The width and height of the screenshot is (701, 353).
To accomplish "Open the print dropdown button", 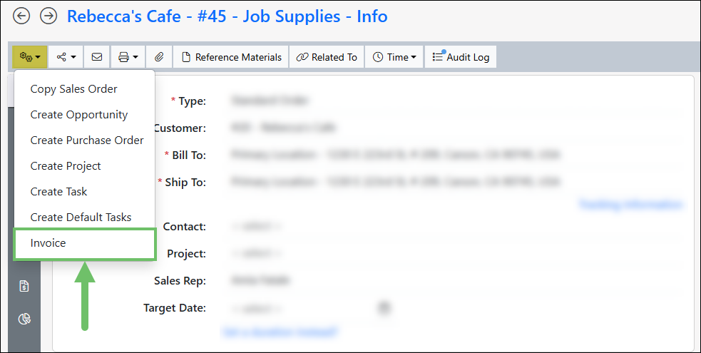I will (128, 57).
